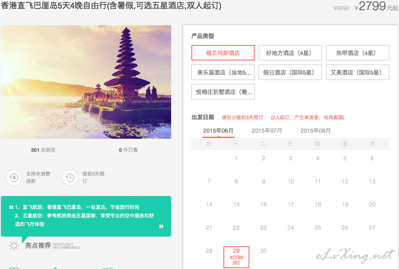Click the 501 次浏览 view count
This screenshot has height=269, width=399.
click(43, 150)
